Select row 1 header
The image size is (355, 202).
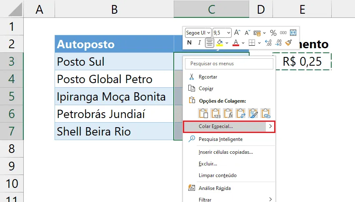click(x=12, y=27)
